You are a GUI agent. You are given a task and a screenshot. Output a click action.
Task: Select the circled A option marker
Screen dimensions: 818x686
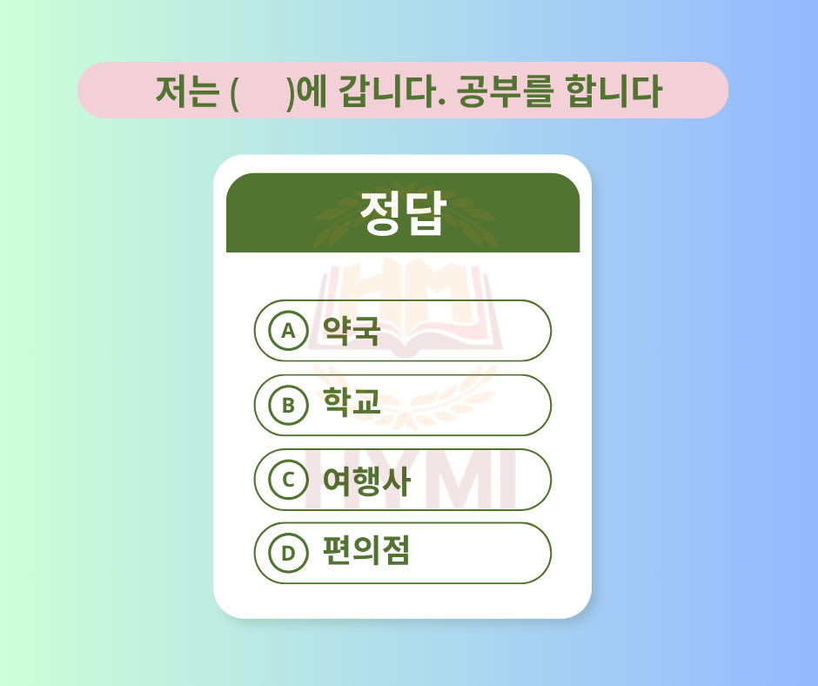click(289, 331)
